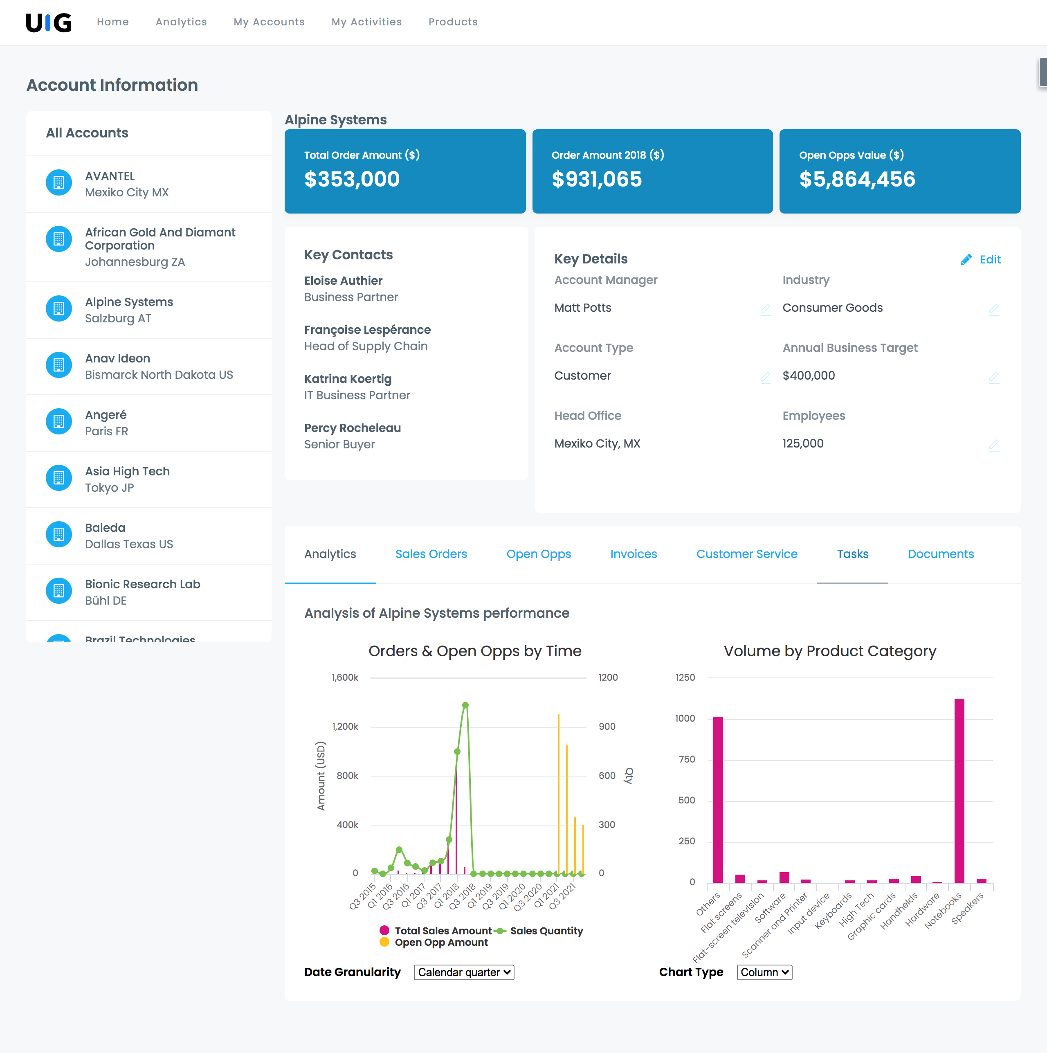Viewport: 1047px width, 1053px height.
Task: Switch to the Invoices tab
Action: click(634, 554)
